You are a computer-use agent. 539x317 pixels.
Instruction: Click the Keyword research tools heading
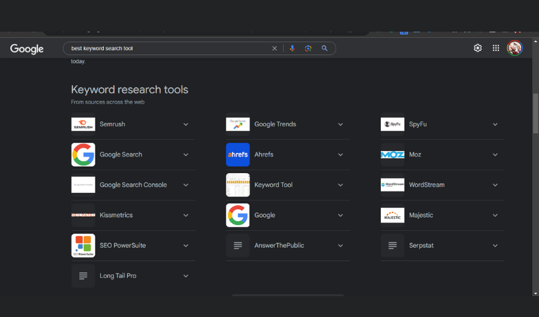click(x=130, y=89)
